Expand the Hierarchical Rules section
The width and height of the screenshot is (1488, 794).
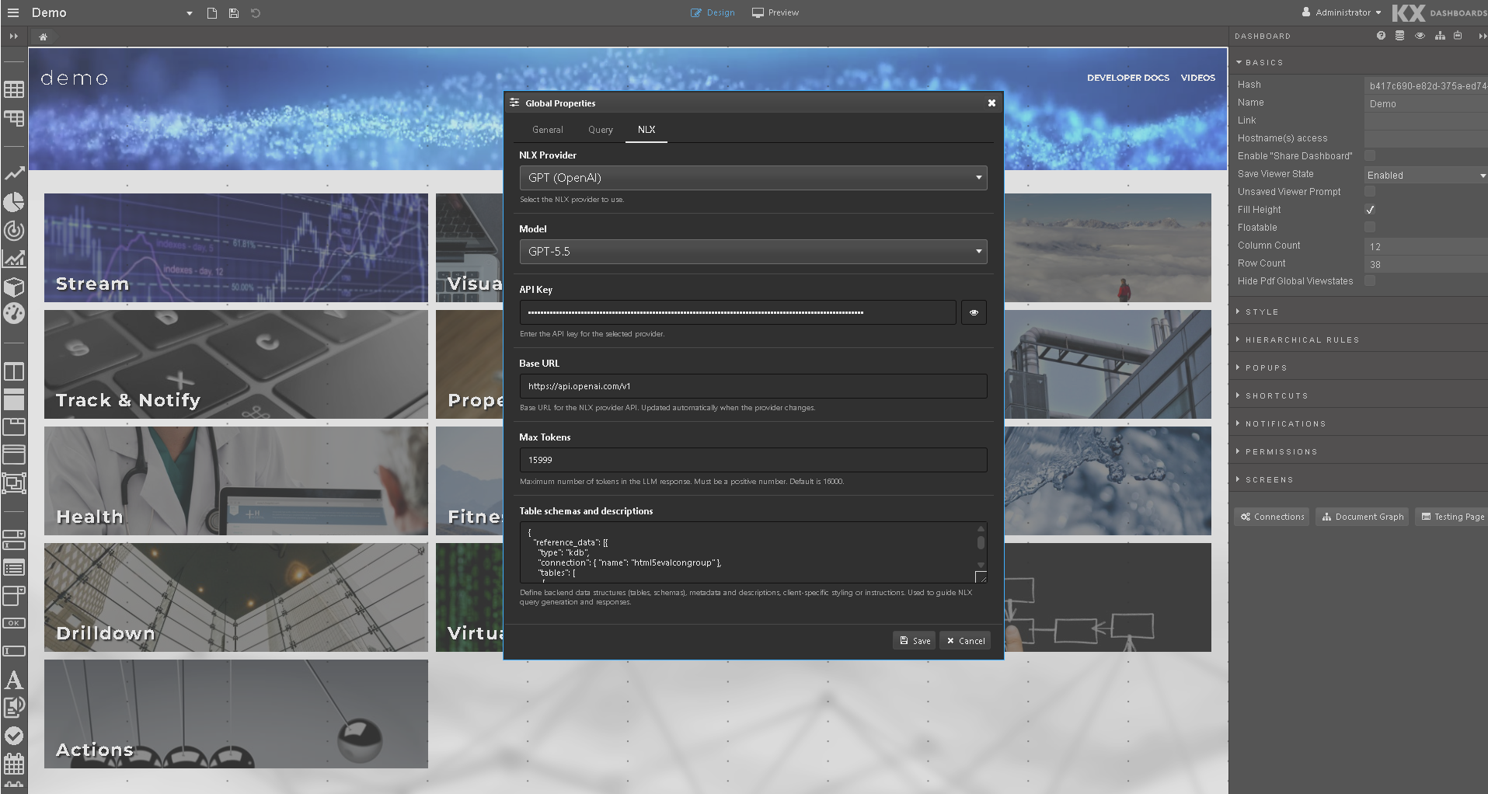1298,340
